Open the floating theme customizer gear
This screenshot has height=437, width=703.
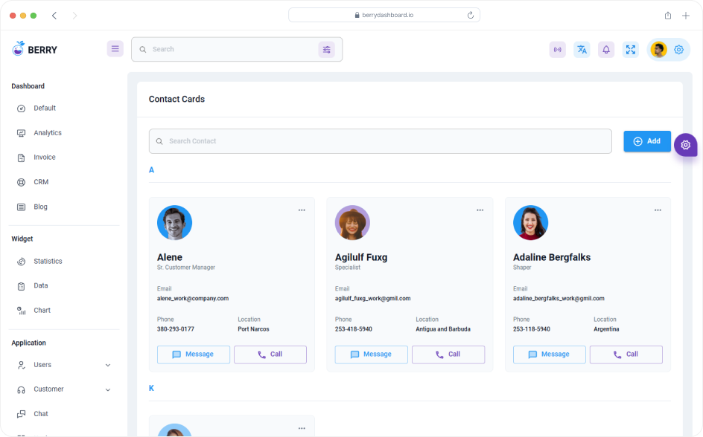[686, 145]
